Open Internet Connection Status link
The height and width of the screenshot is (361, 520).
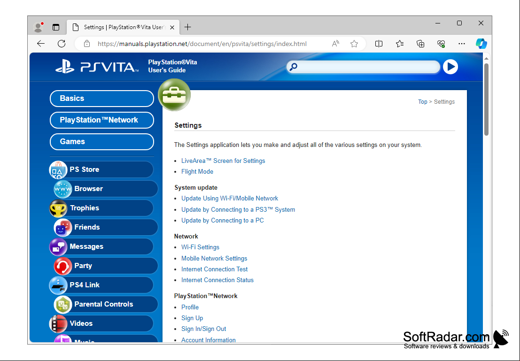217,280
